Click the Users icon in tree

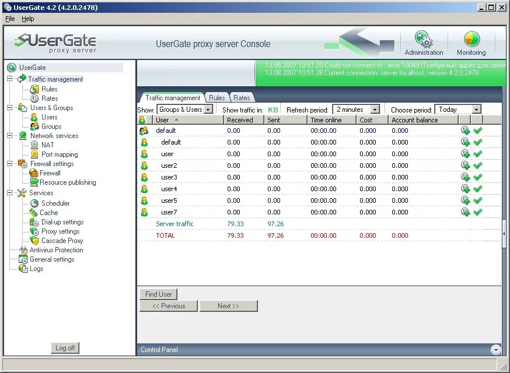(x=34, y=117)
